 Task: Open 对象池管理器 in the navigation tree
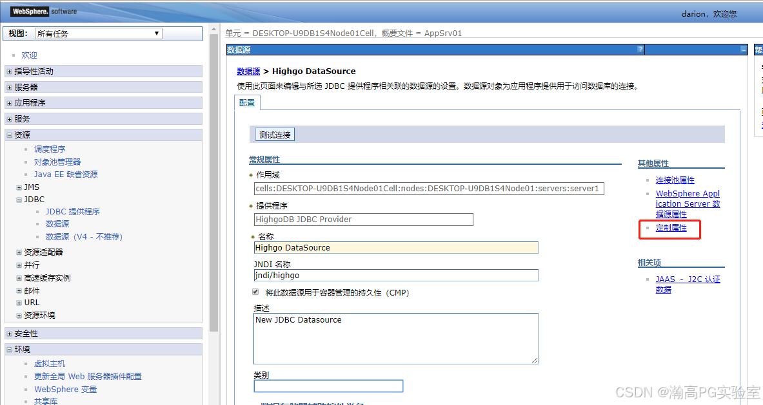[x=57, y=162]
